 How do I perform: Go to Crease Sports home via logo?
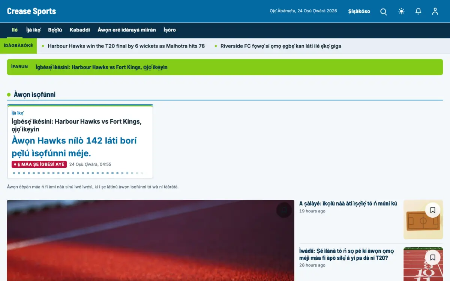tap(31, 11)
